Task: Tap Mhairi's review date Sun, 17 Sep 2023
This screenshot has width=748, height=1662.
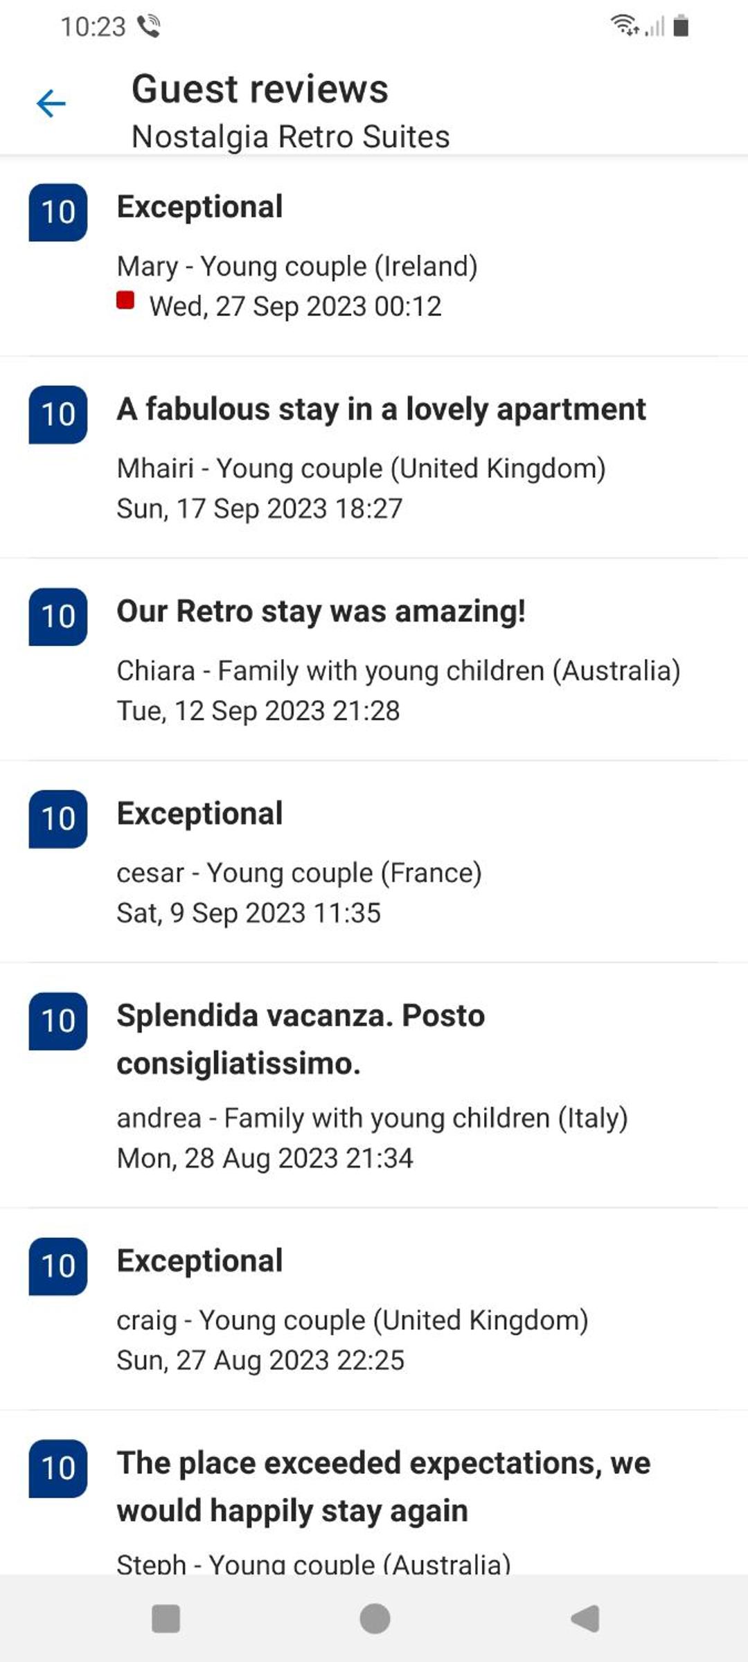Action: [259, 509]
